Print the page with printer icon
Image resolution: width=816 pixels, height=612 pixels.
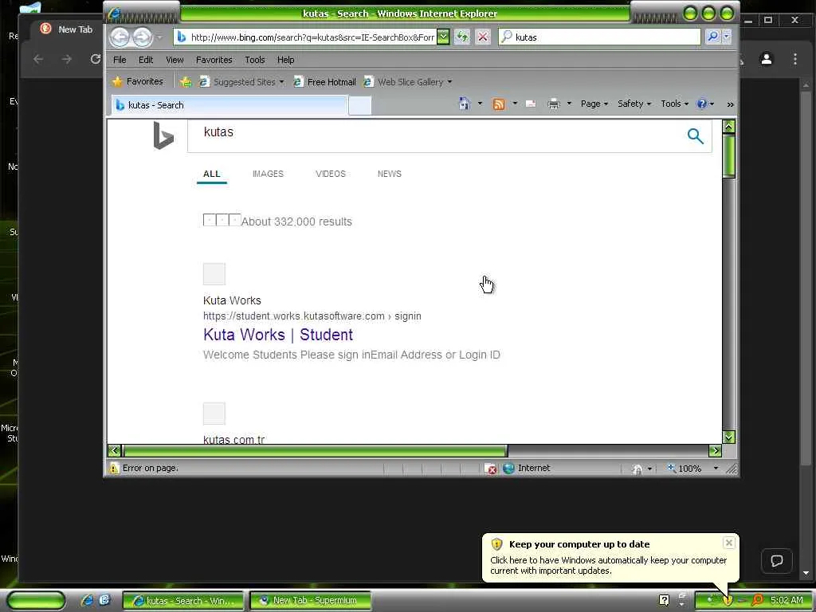click(554, 104)
